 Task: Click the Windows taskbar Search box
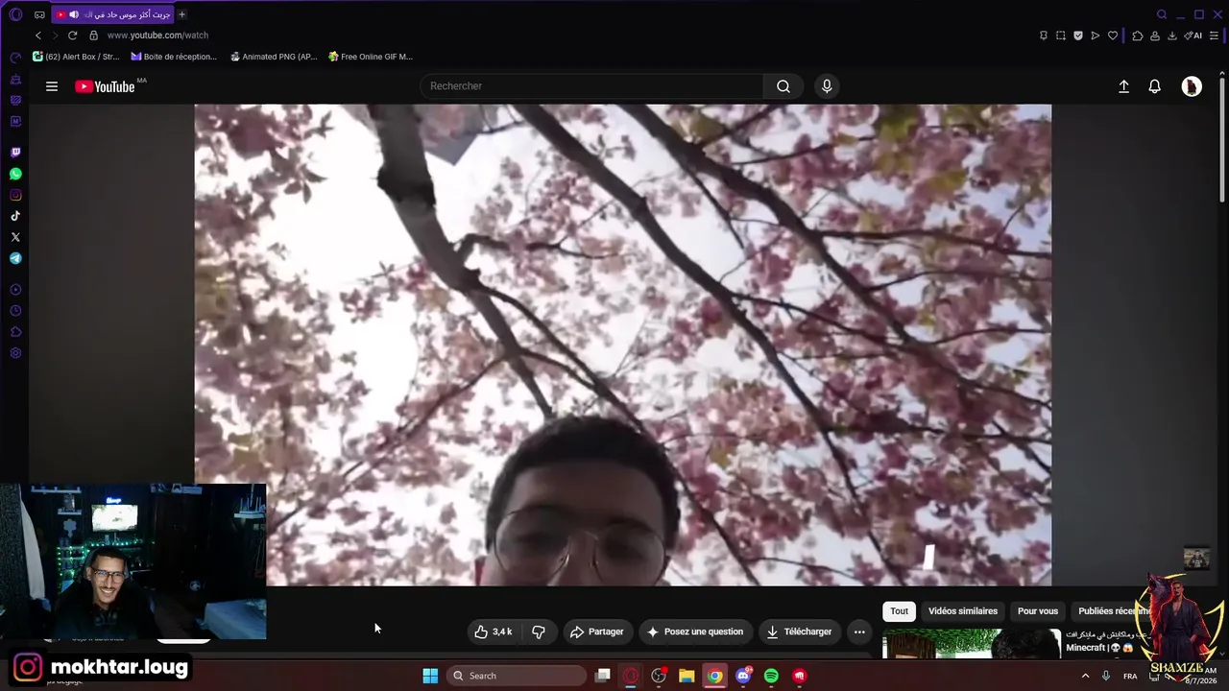[518, 676]
